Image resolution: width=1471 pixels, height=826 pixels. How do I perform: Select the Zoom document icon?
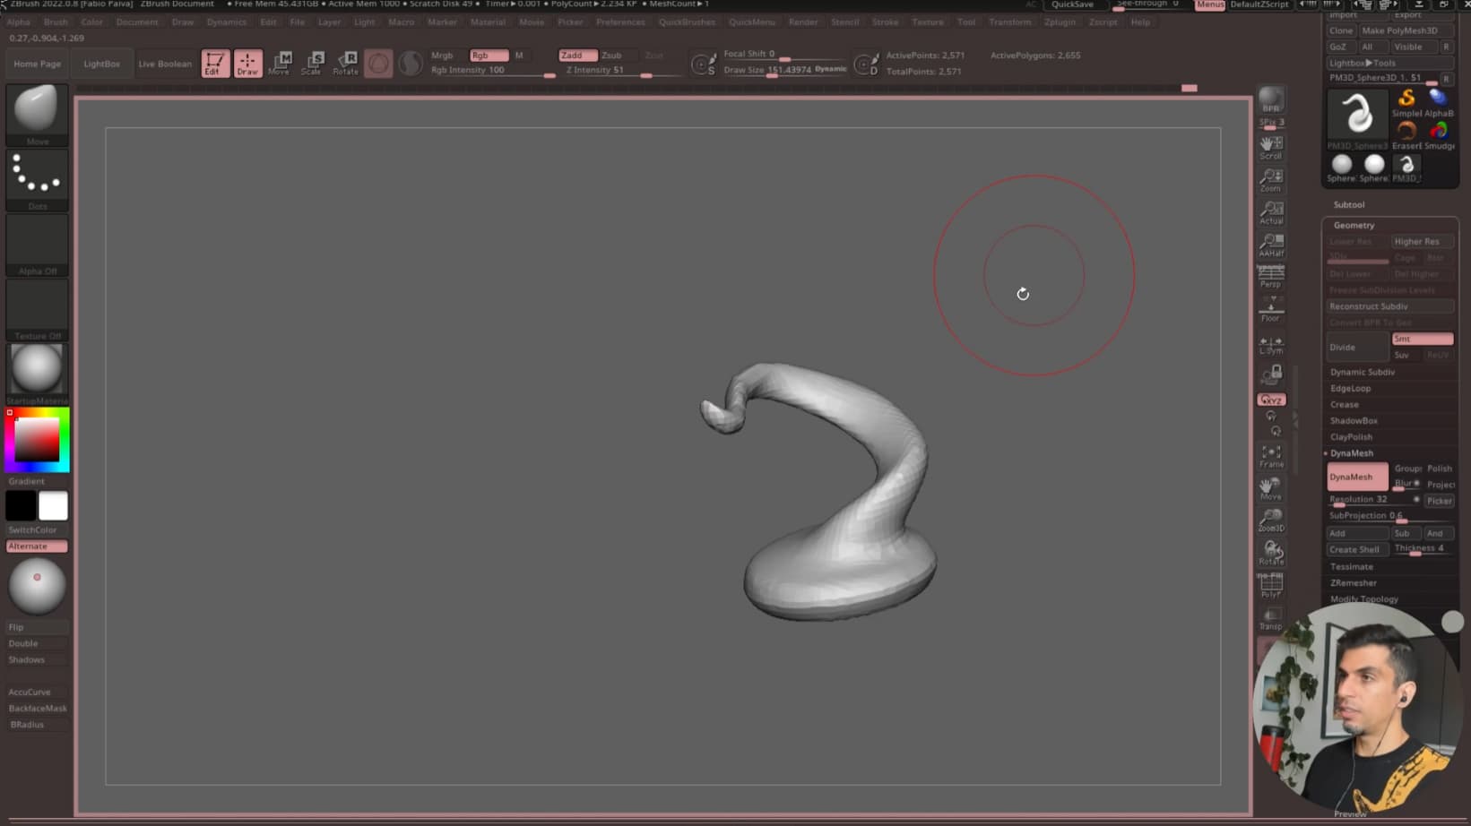point(1271,180)
